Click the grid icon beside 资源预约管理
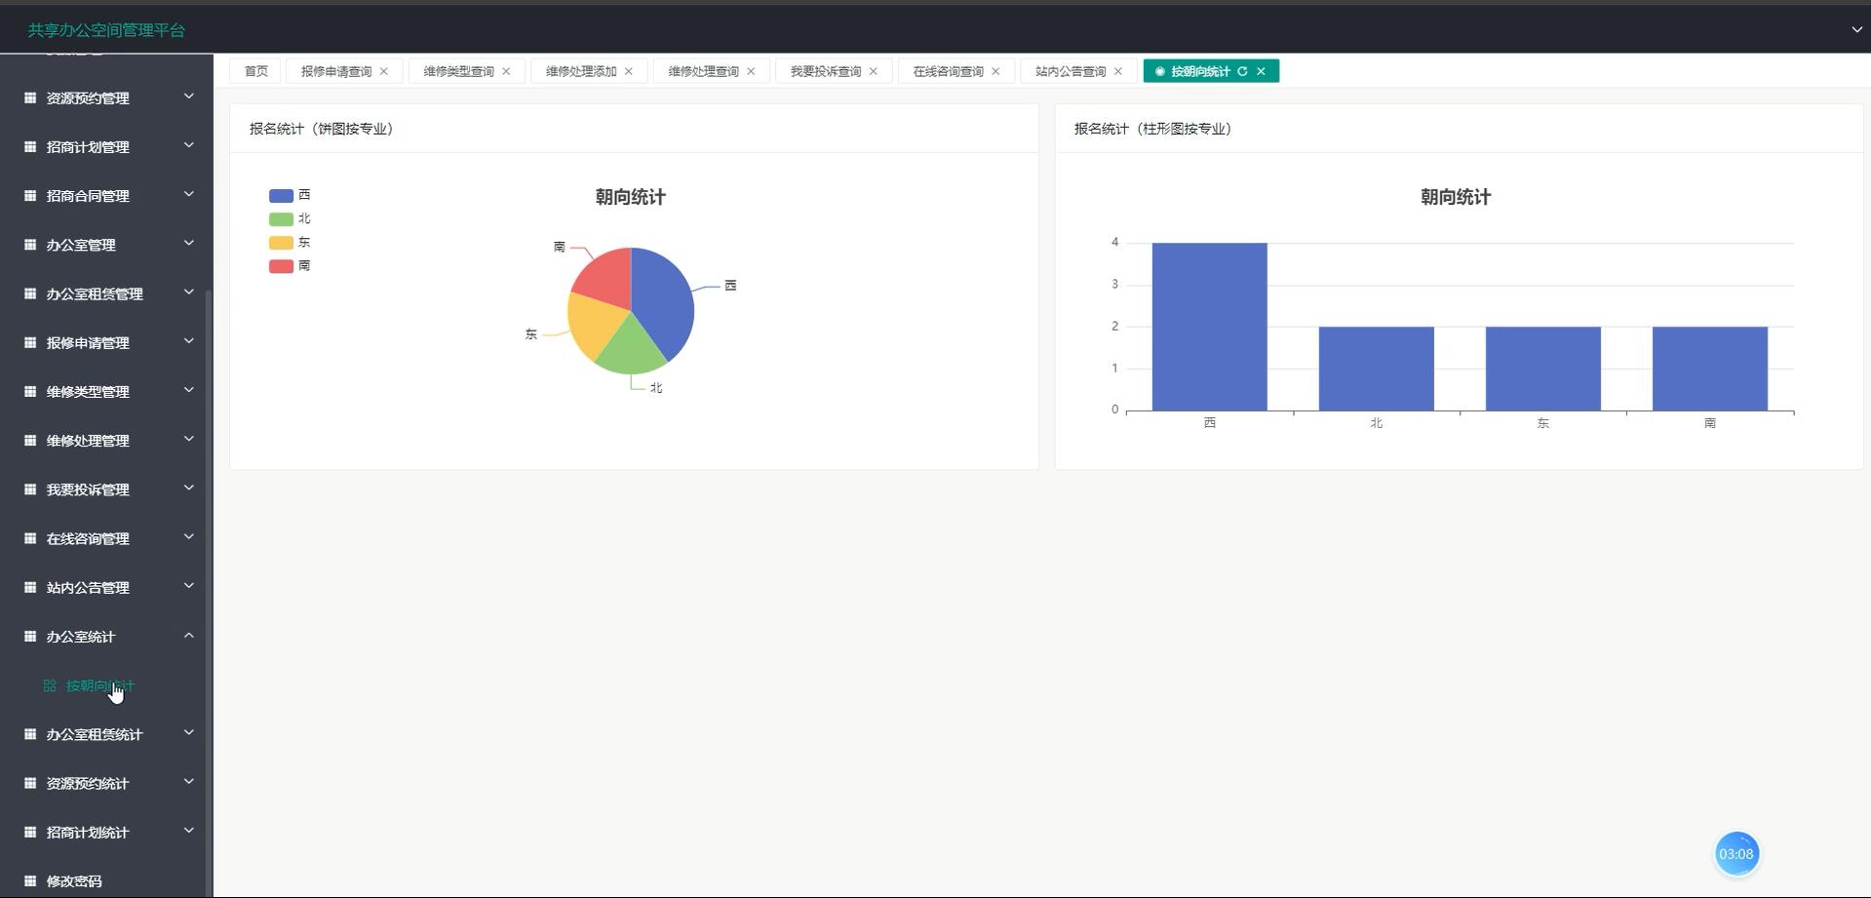This screenshot has height=898, width=1871. (x=30, y=98)
